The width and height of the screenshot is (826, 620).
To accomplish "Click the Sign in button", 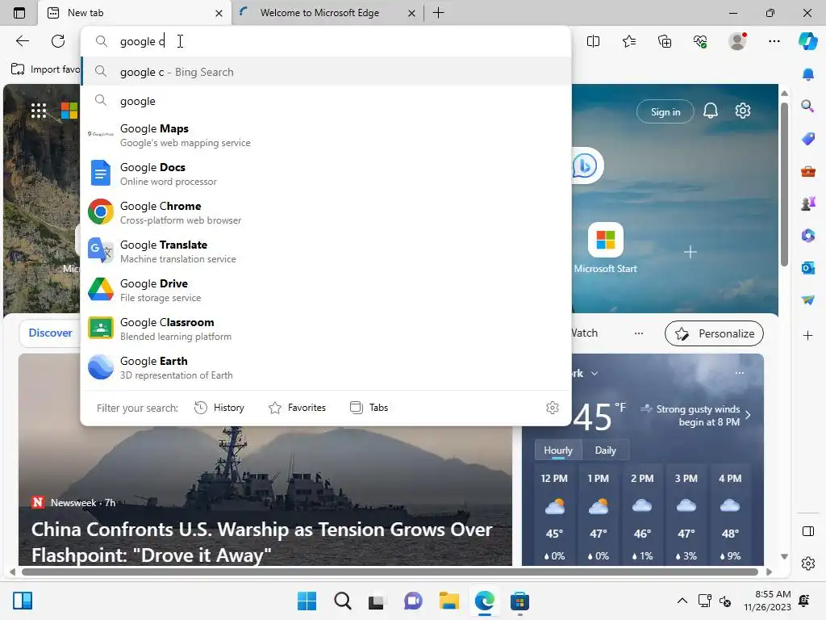I will tap(665, 111).
